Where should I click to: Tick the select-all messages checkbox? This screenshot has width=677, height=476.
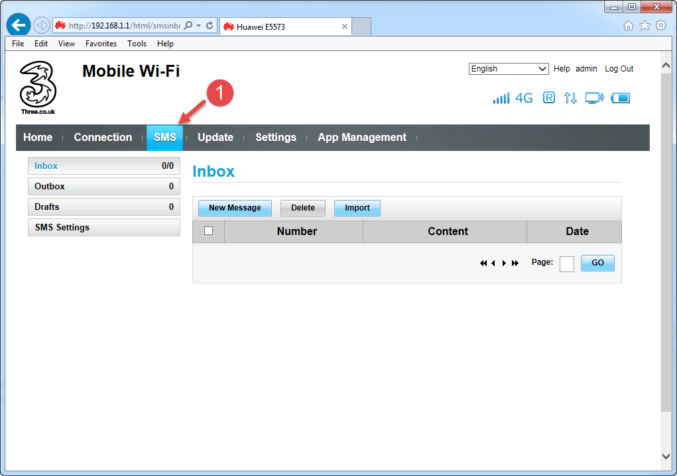coord(209,231)
